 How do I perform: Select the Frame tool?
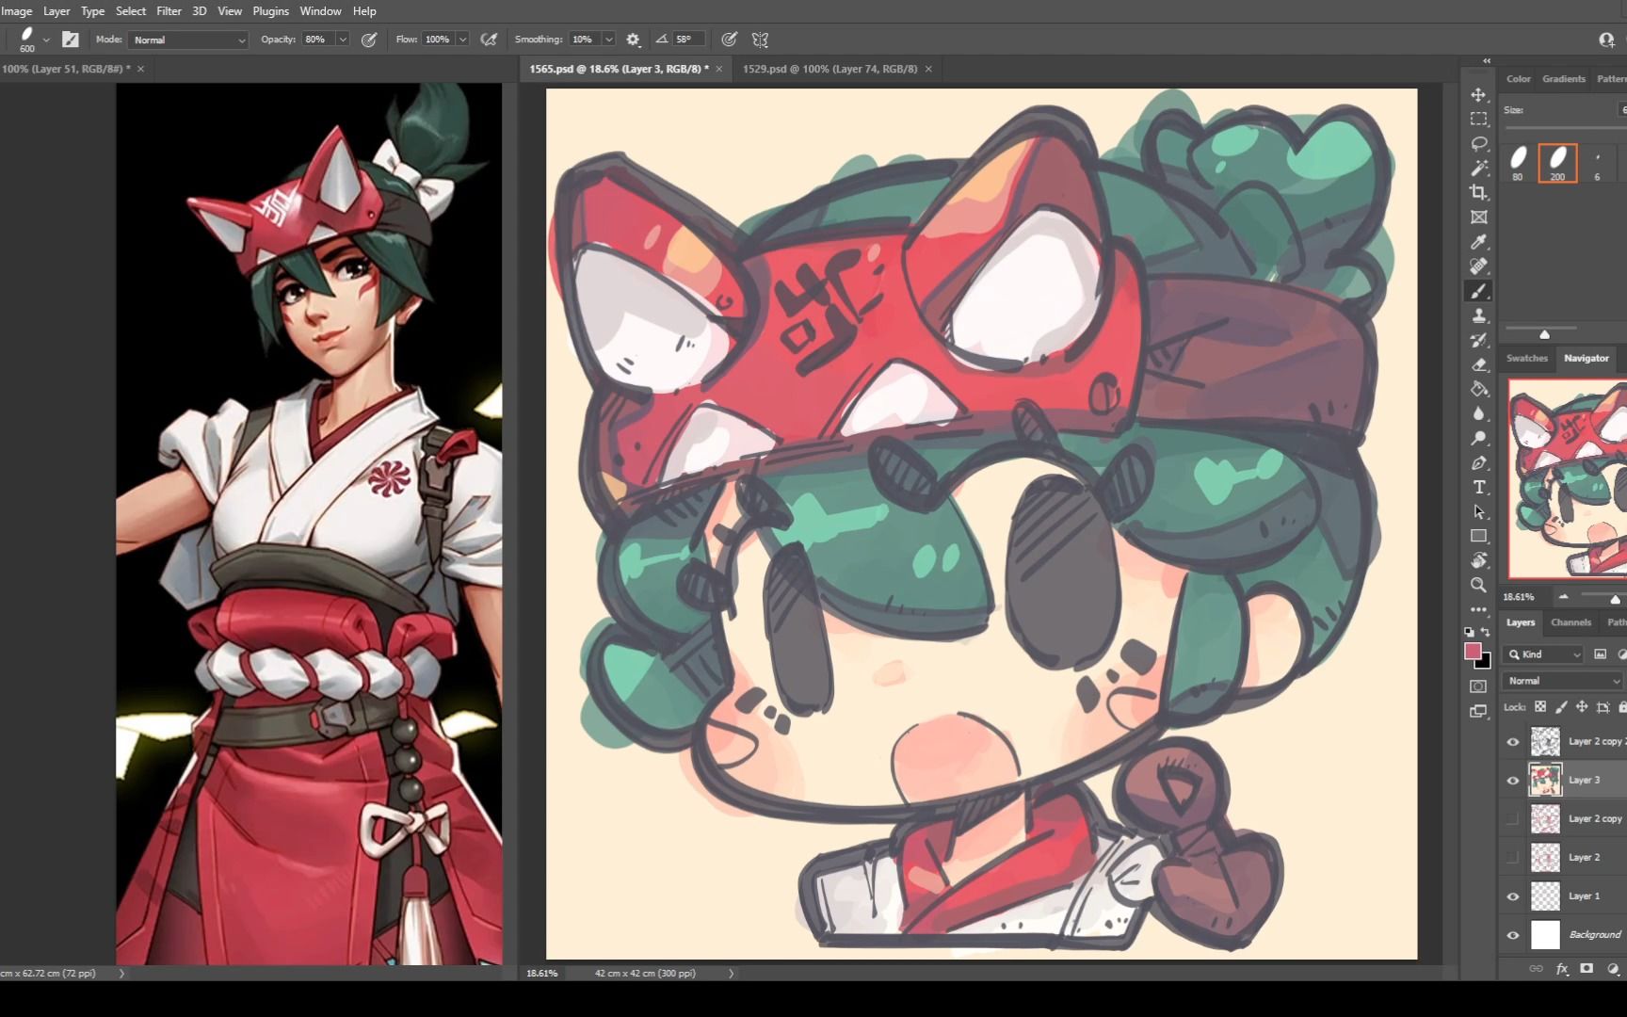1479,218
